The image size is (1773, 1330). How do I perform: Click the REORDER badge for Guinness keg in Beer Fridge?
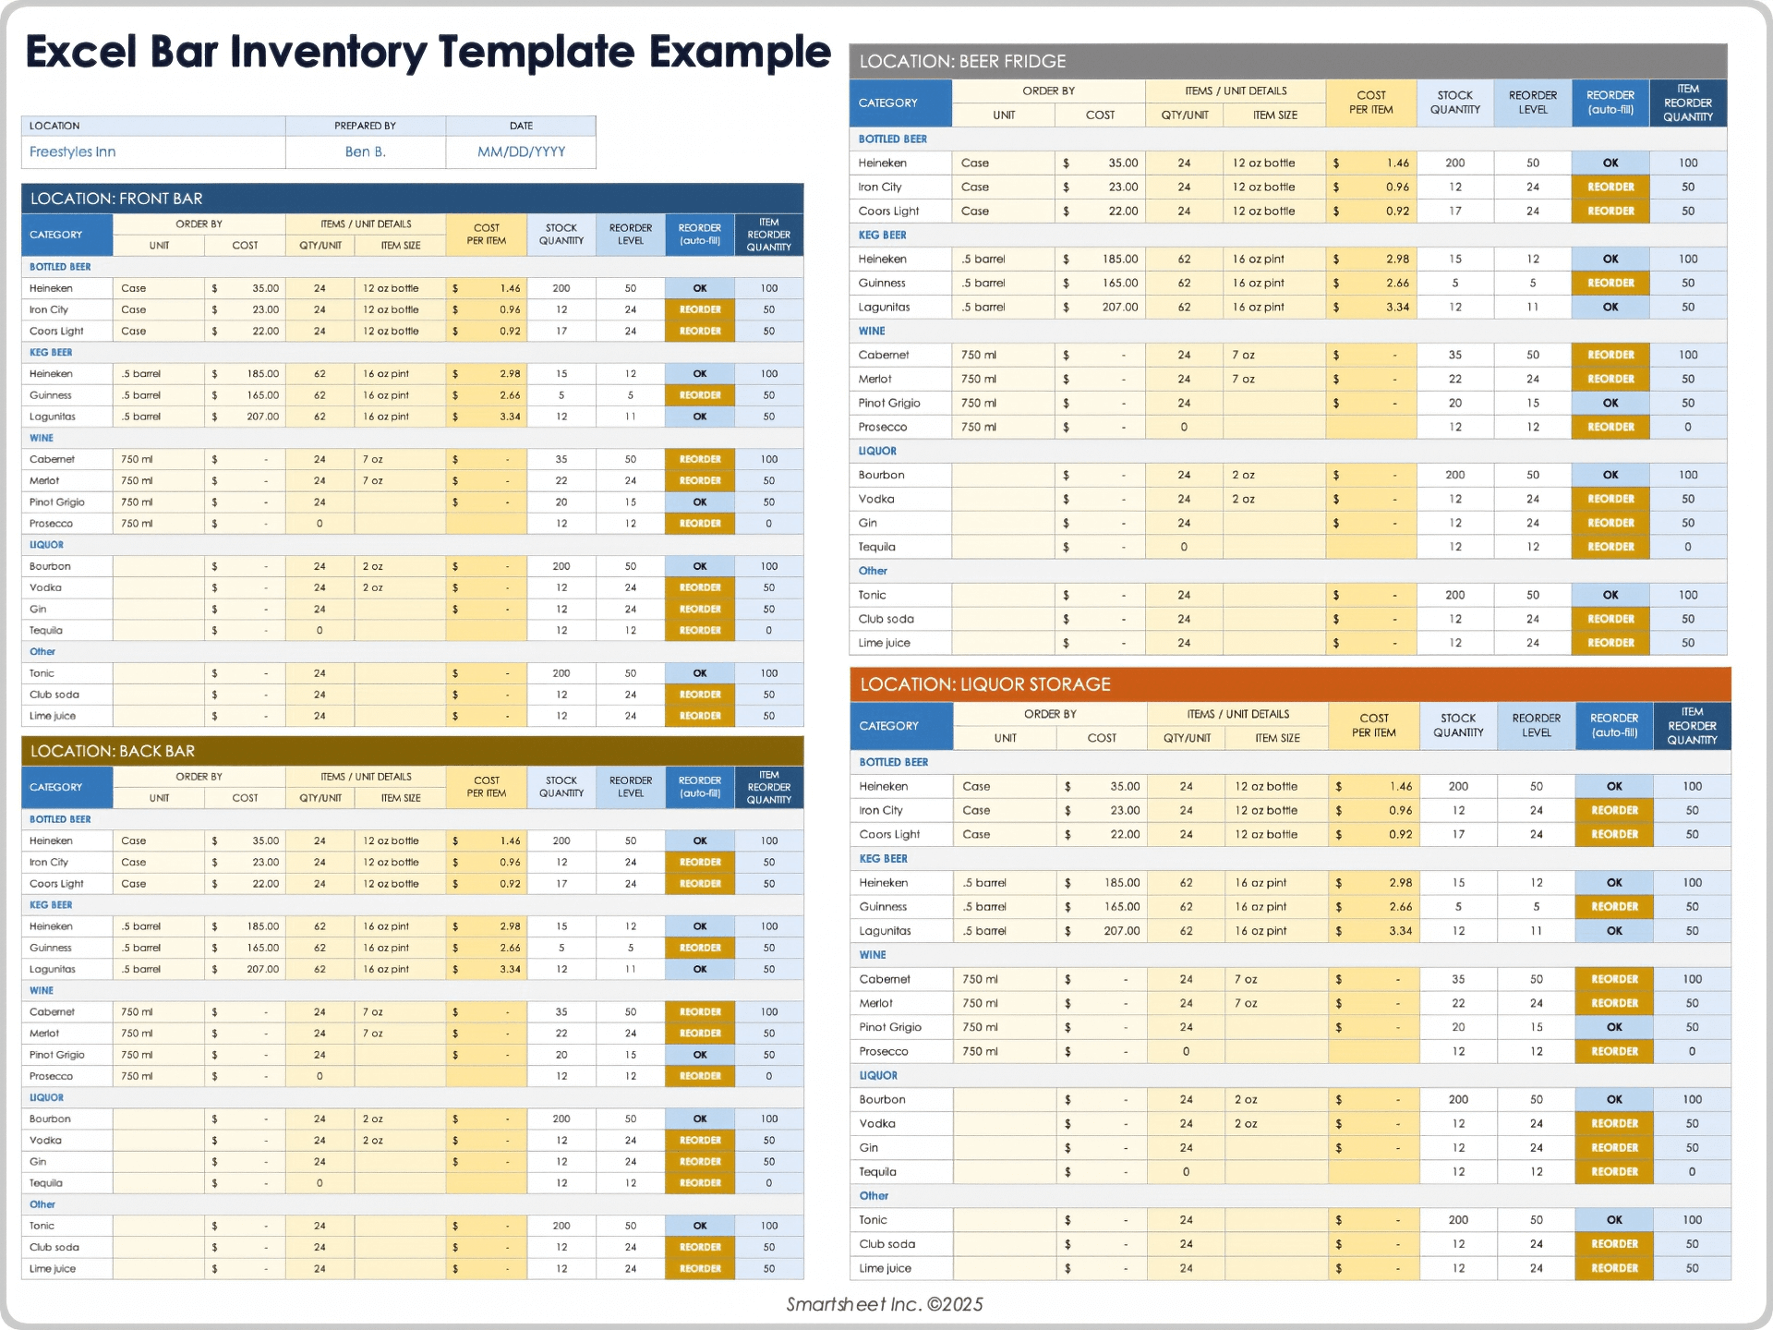click(1610, 283)
